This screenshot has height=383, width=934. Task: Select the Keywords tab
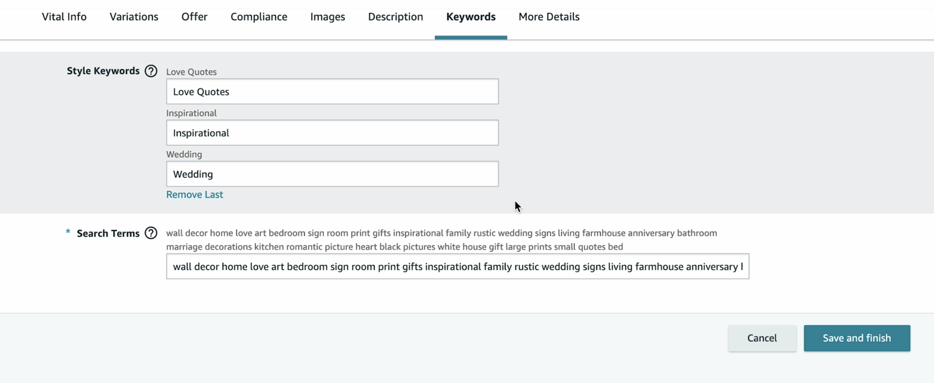471,17
